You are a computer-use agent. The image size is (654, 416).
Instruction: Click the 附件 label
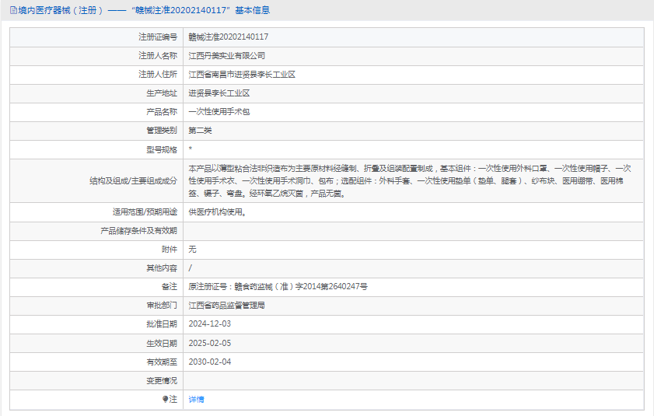tap(169, 250)
